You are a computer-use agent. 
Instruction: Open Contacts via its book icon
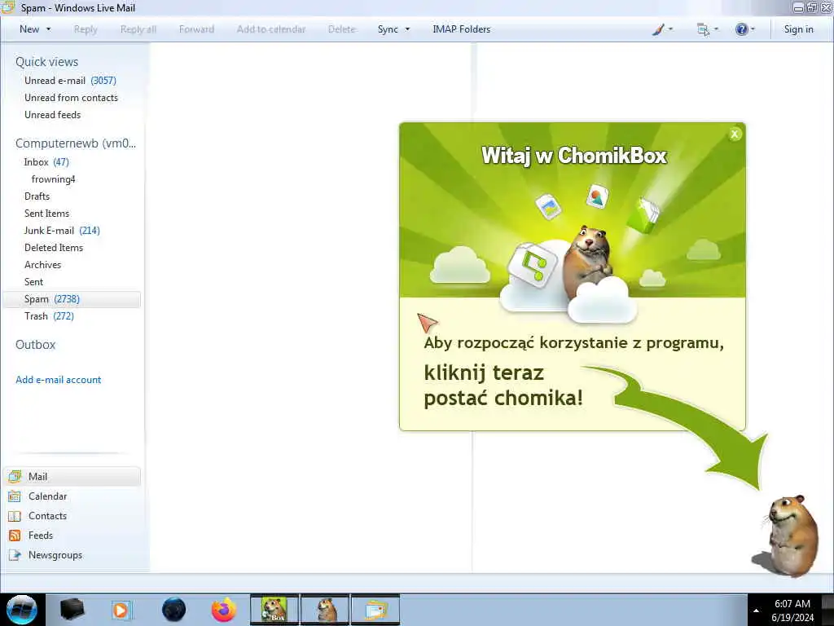point(15,516)
